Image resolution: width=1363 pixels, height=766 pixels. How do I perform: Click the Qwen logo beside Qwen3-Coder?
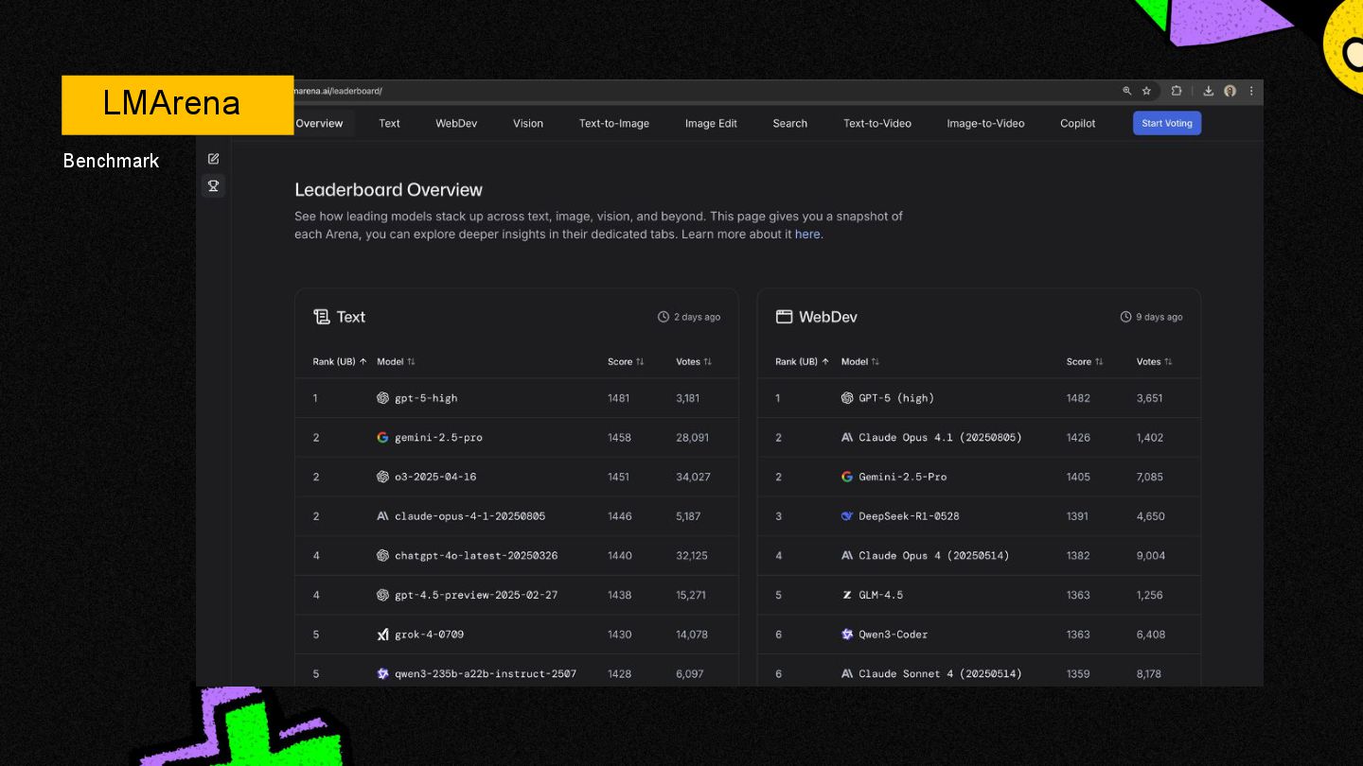847,635
